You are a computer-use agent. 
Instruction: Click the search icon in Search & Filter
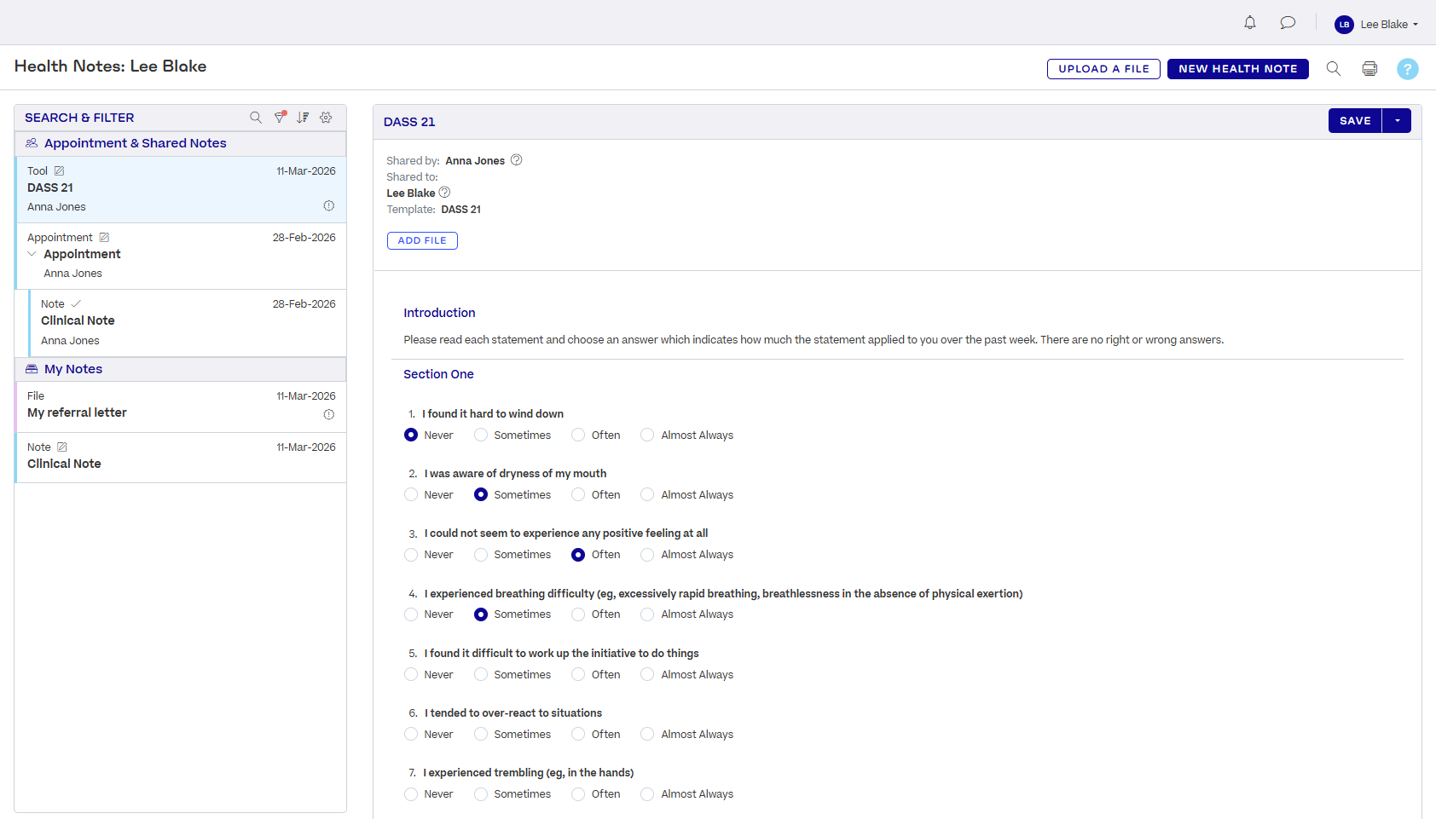(x=256, y=118)
